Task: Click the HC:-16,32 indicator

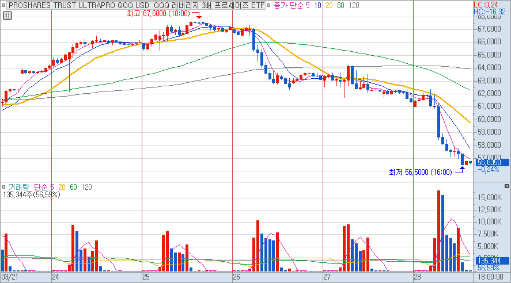Action: pyautogui.click(x=490, y=12)
